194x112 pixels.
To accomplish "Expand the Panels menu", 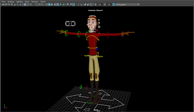I will 43,2.
